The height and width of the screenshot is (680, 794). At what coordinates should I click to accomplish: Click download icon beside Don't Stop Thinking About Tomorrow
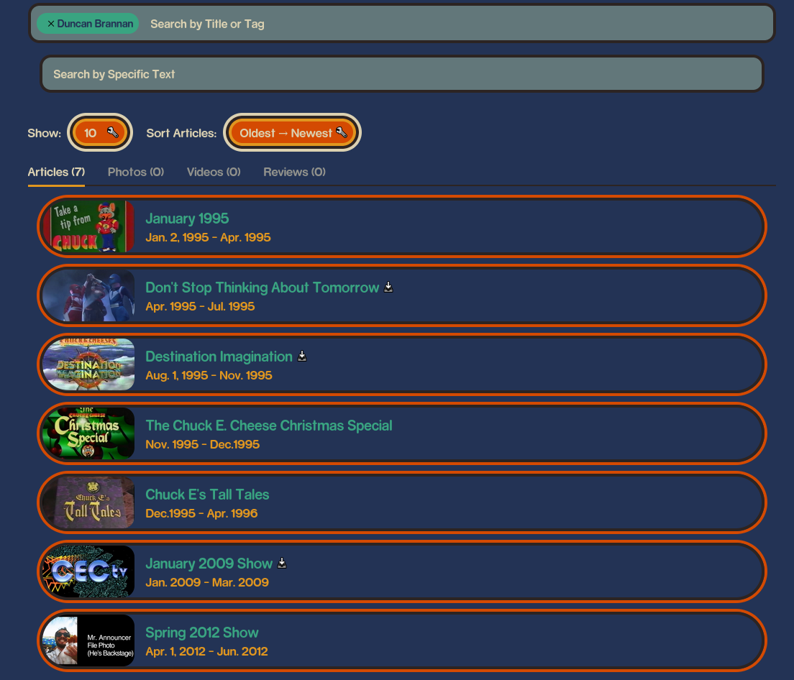tap(388, 288)
